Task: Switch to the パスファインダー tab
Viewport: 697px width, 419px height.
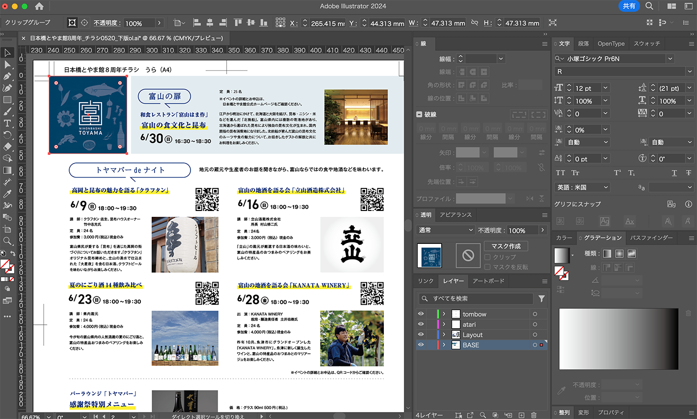Action: tap(651, 238)
